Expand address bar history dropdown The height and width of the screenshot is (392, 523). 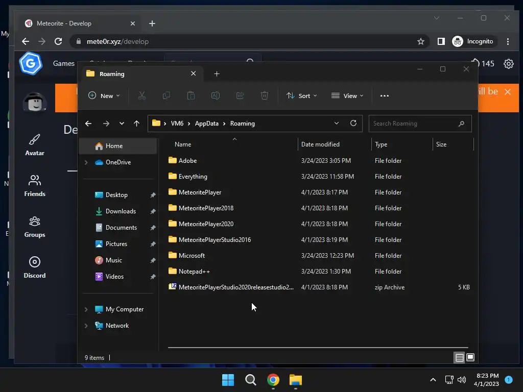[x=337, y=123]
